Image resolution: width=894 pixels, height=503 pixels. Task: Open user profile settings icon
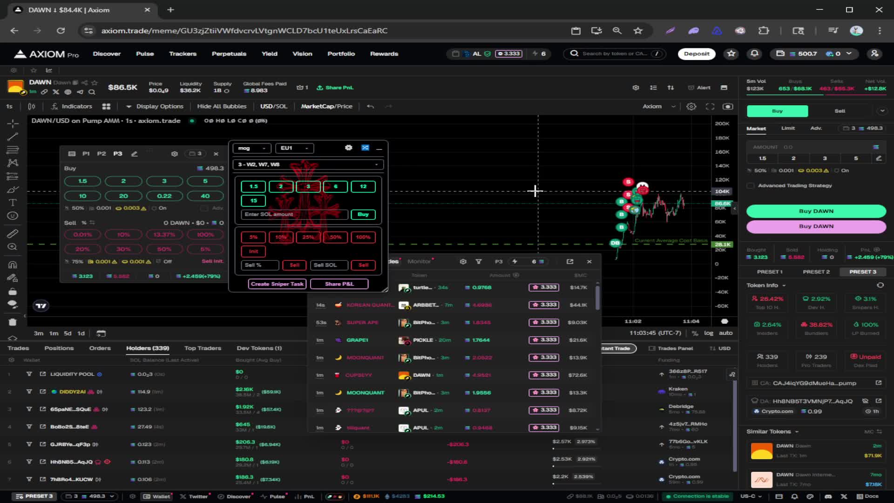[x=875, y=54]
